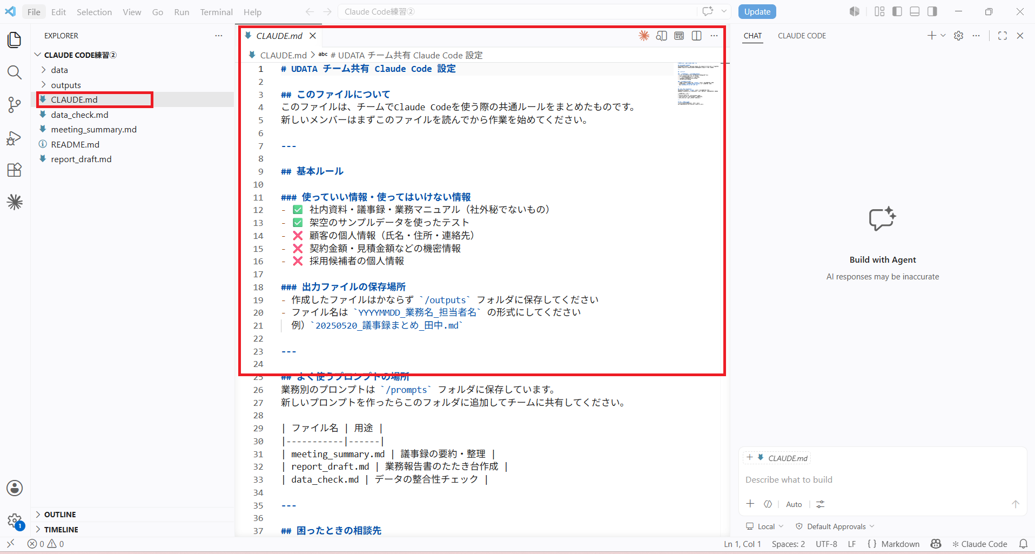Go back with navigation arrow
This screenshot has height=554, width=1035.
[310, 12]
